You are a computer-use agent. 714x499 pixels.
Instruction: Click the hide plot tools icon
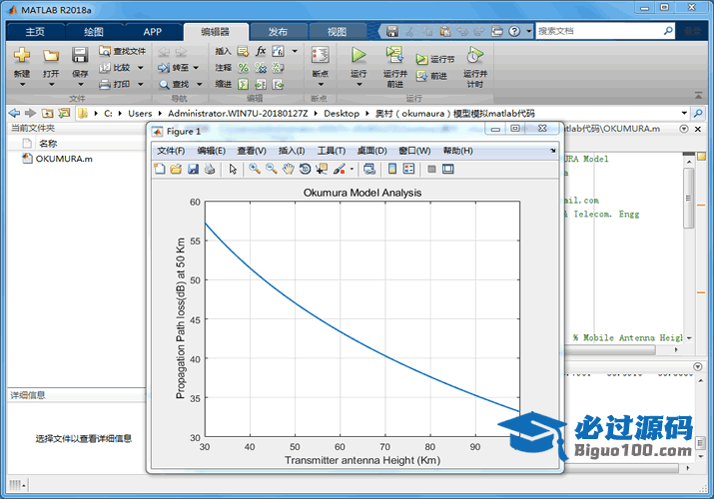pyautogui.click(x=431, y=170)
